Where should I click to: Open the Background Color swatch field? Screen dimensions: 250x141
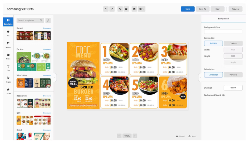point(223,32)
